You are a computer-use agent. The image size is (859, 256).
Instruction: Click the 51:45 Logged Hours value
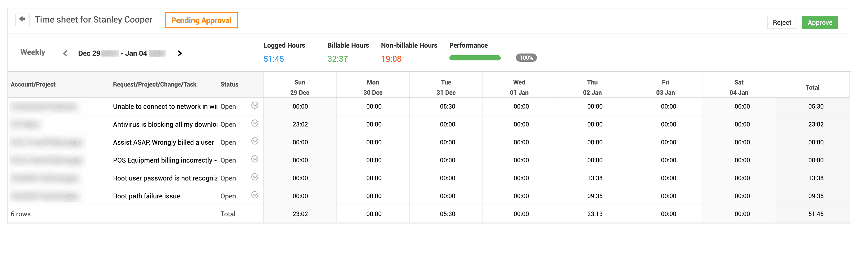(273, 59)
